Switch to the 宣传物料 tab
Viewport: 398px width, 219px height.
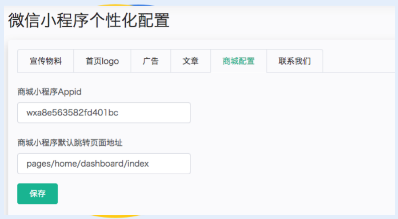[46, 61]
